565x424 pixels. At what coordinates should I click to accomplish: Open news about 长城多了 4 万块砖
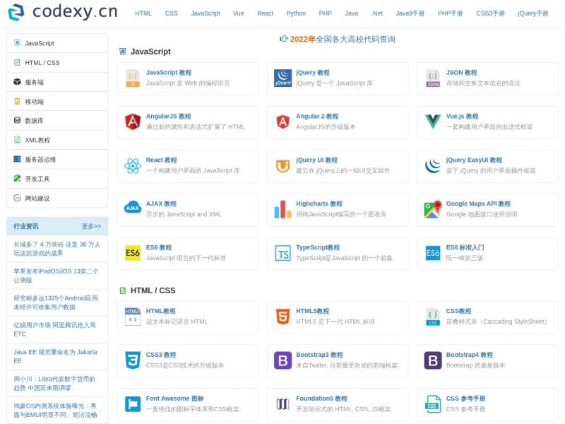pyautogui.click(x=57, y=249)
